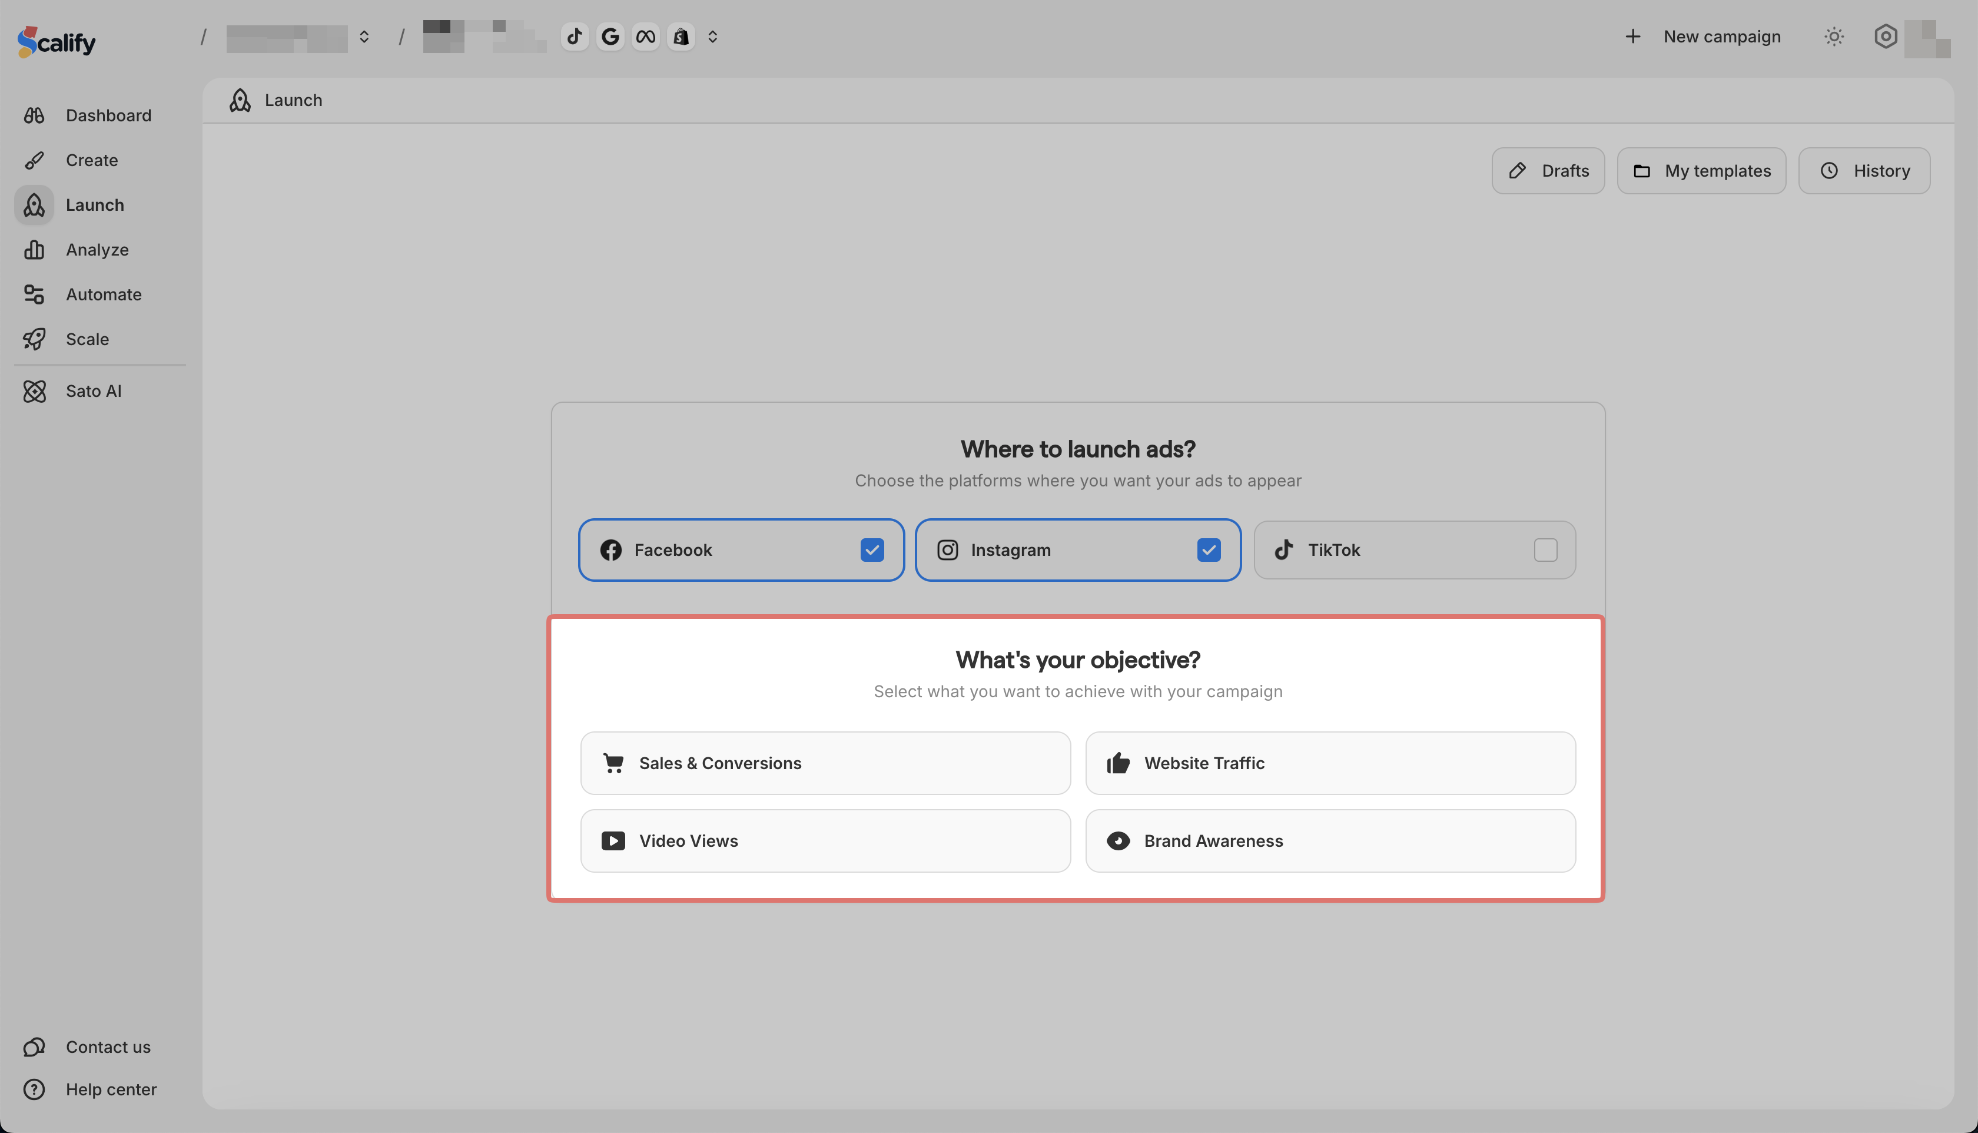Open the Drafts button

pos(1548,171)
